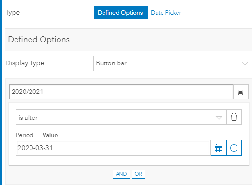Image resolution: width=252 pixels, height=185 pixels.
Task: Select the Period tab
Action: click(25, 135)
